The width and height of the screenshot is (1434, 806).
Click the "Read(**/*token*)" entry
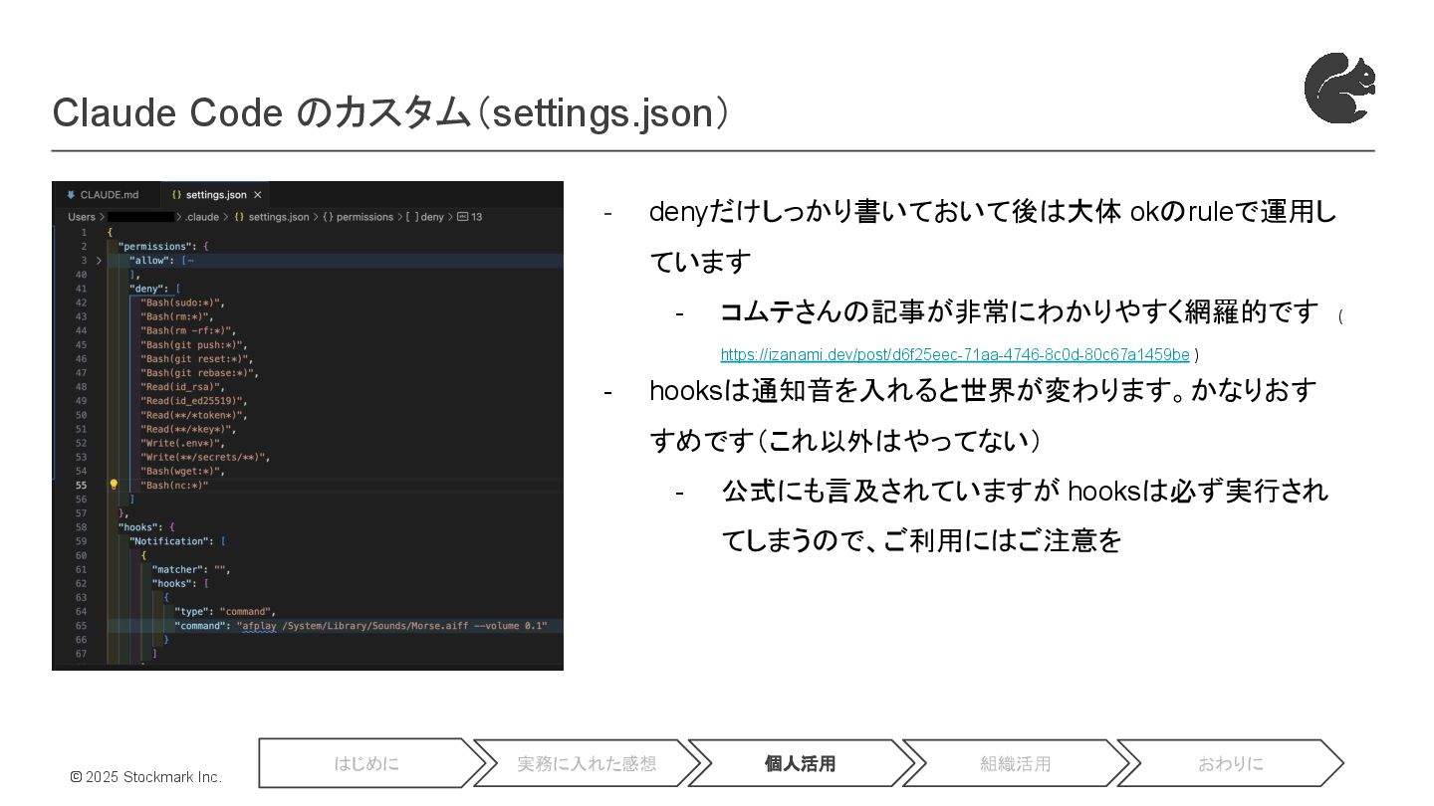click(x=193, y=415)
